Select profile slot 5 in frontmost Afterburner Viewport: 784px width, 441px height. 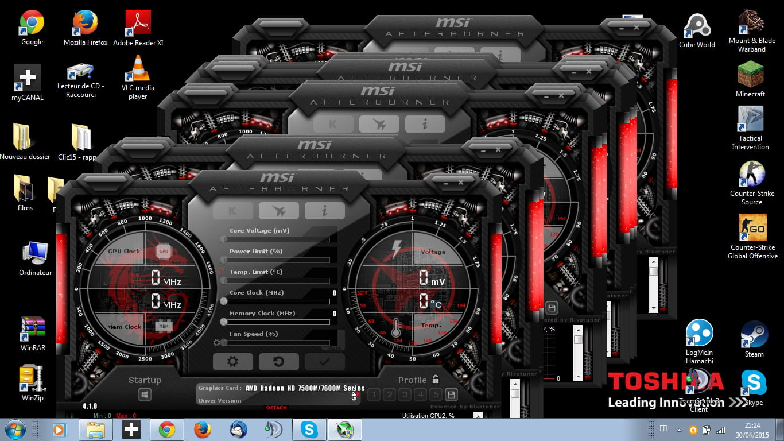click(x=436, y=394)
